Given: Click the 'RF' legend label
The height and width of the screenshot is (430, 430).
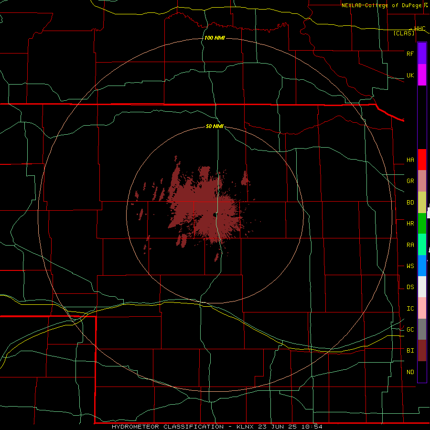Looking at the screenshot, I should (410, 54).
